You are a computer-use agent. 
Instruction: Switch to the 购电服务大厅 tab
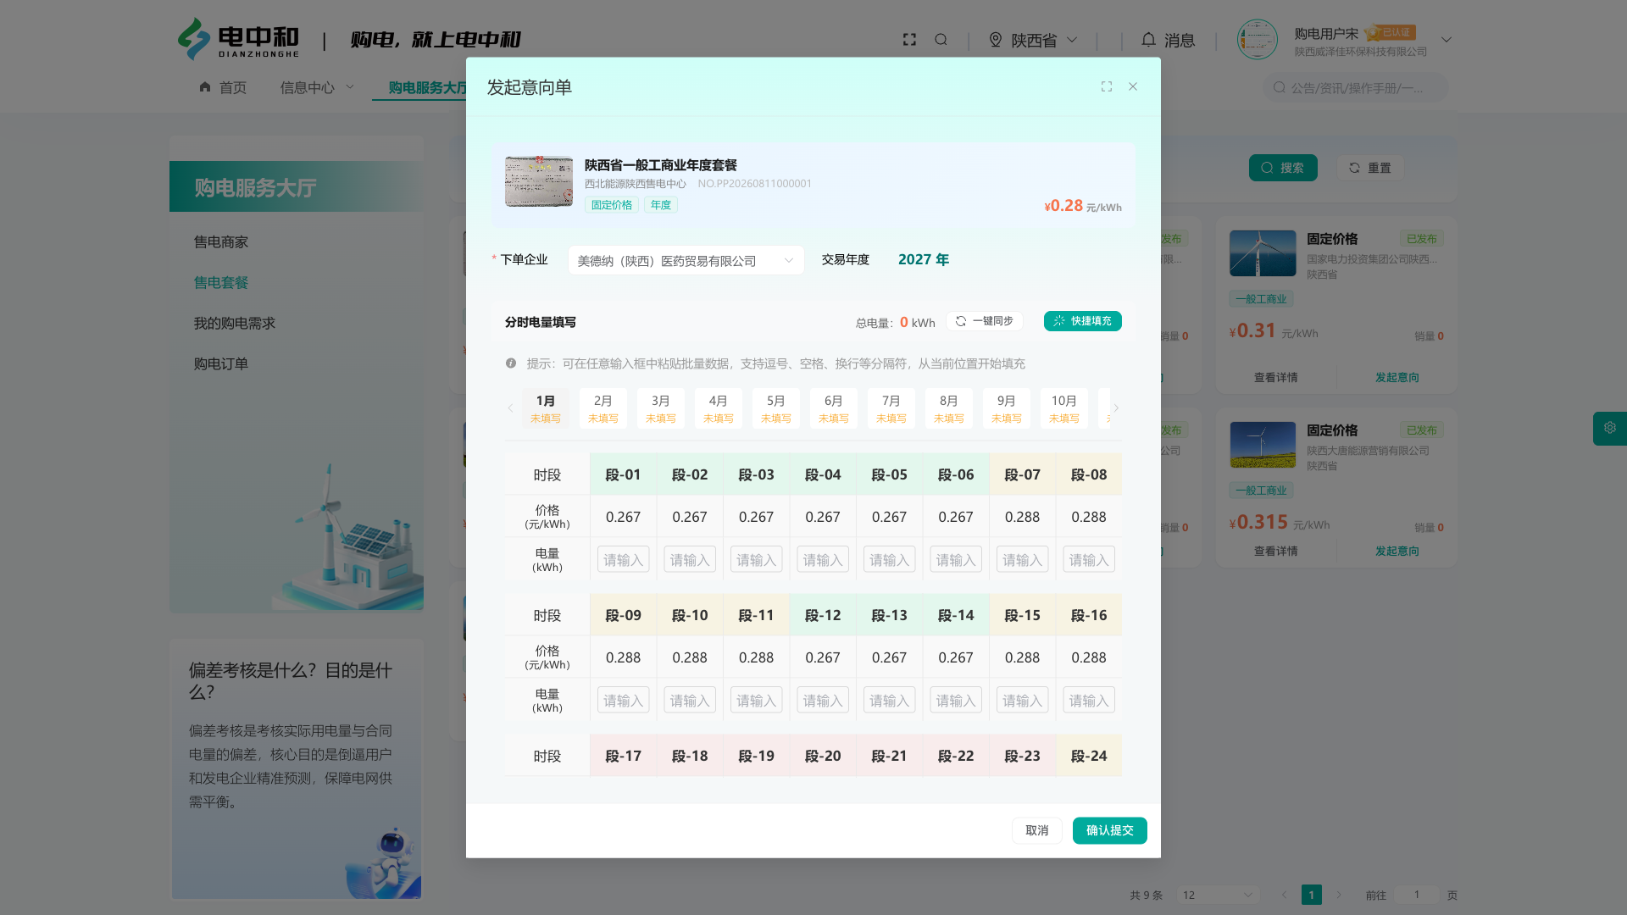[427, 87]
